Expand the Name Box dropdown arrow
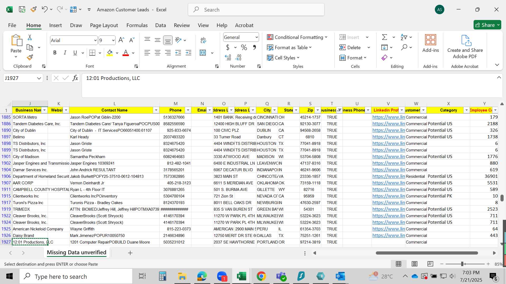 coord(39,78)
